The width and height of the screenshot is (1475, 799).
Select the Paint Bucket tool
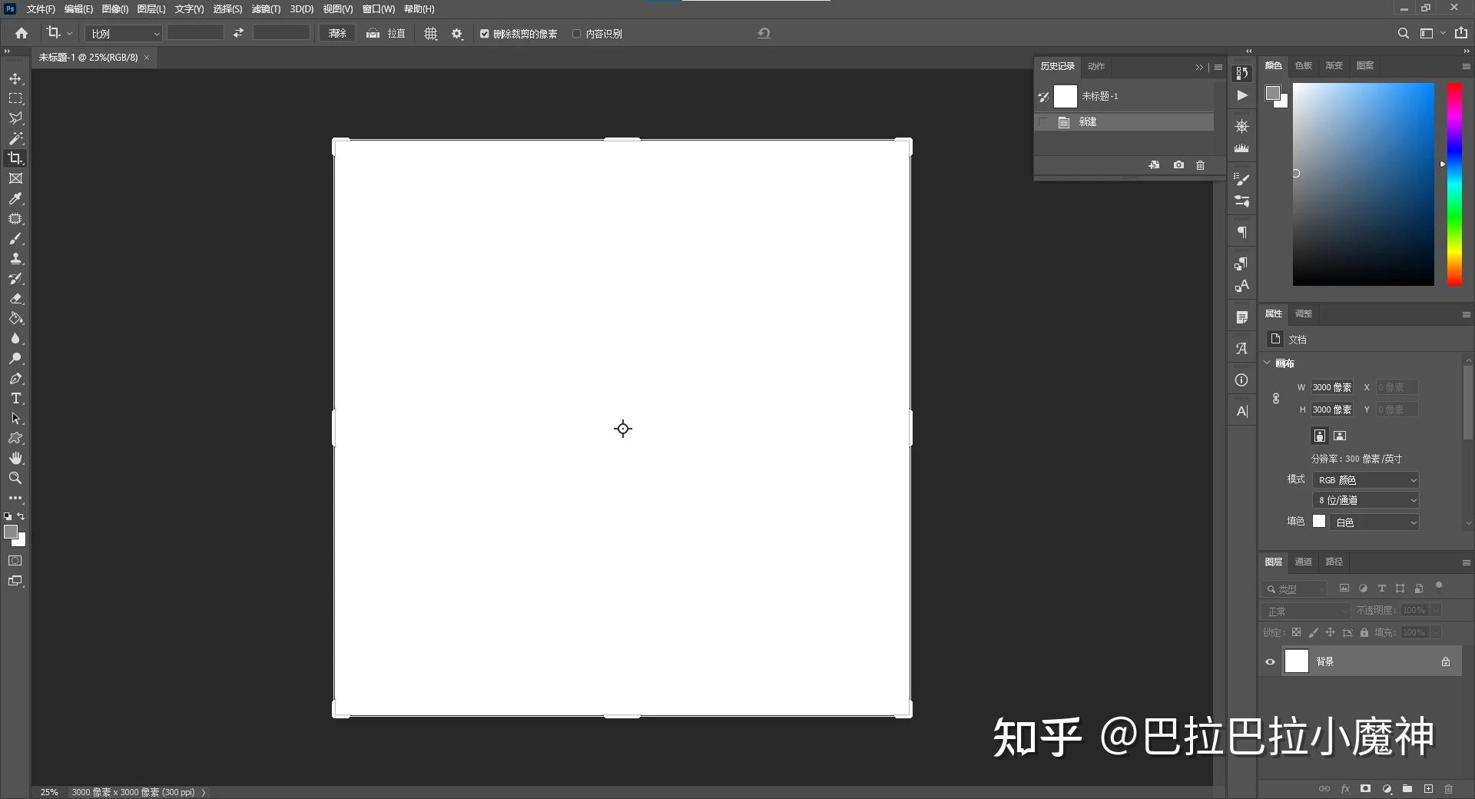click(x=15, y=319)
